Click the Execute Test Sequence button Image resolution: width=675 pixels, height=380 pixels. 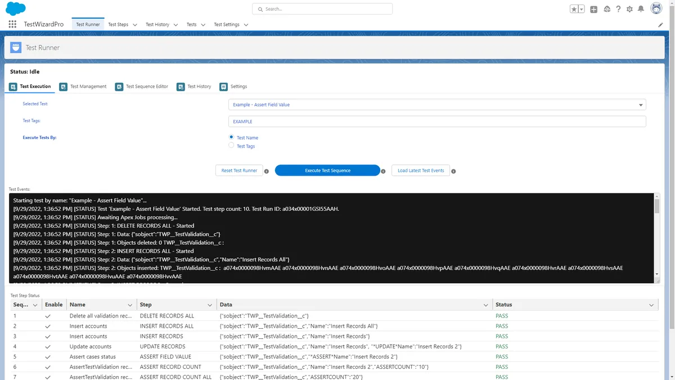point(327,171)
